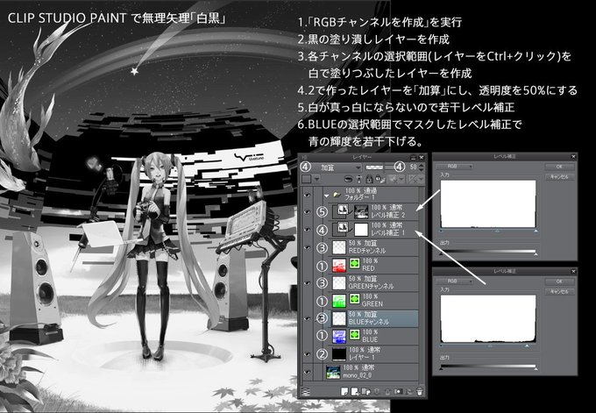Click the green icon beside the GREEN layer
This screenshot has width=596, height=413.
[x=355, y=299]
